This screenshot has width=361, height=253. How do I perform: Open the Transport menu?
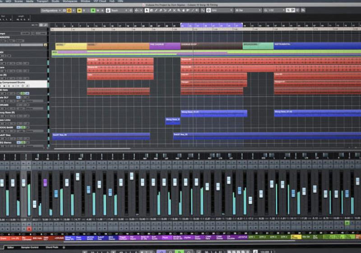coord(42,1)
